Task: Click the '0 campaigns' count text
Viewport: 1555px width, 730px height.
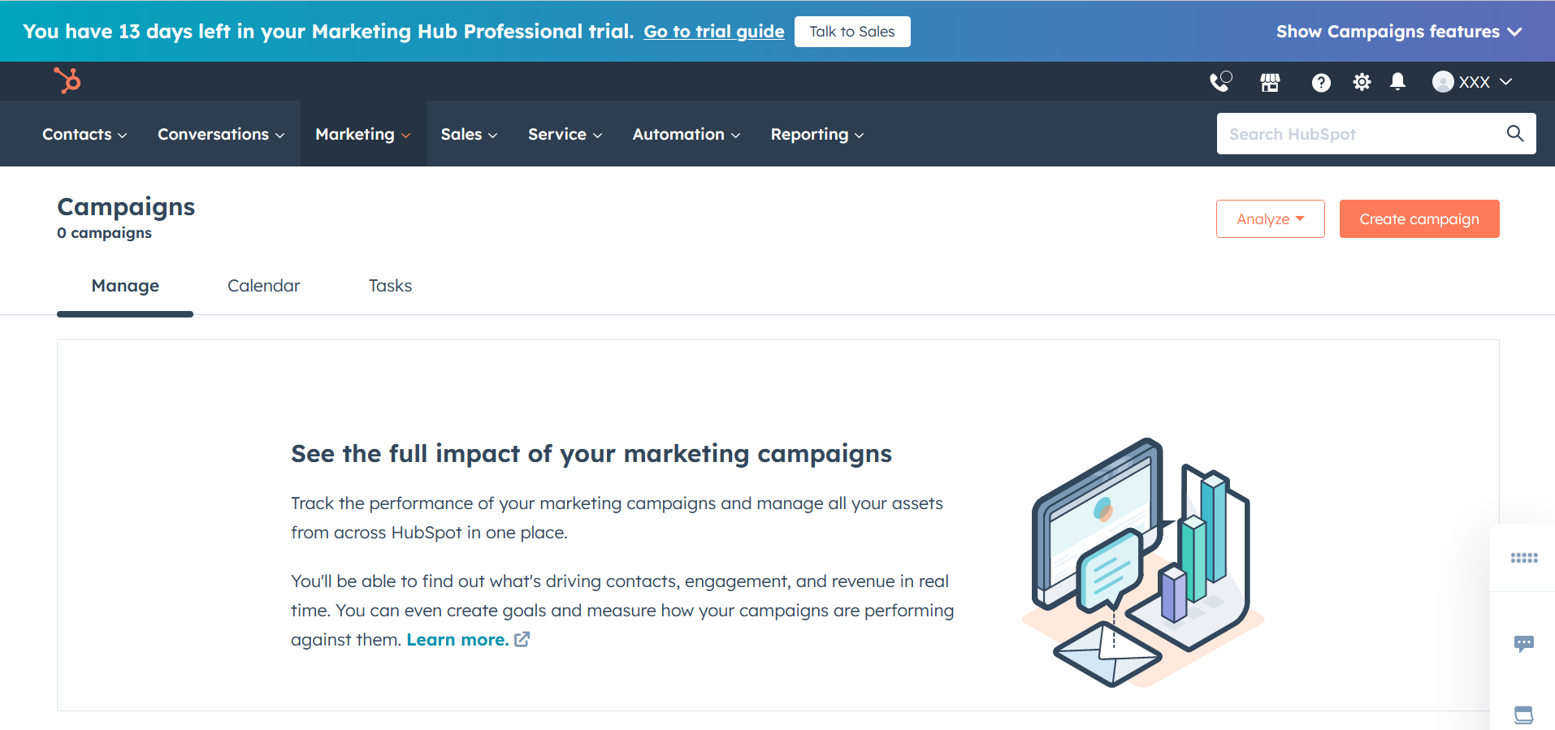Action: [x=104, y=233]
